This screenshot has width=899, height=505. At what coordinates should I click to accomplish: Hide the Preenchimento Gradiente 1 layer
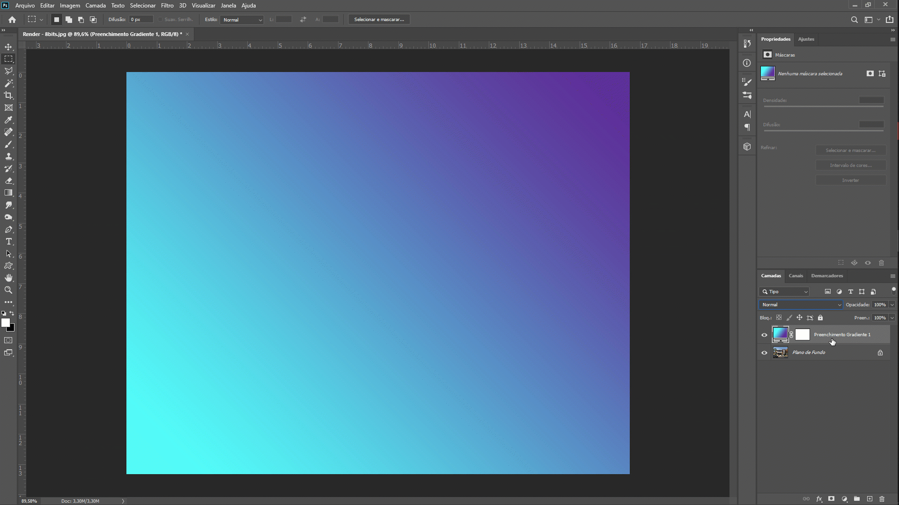coord(764,335)
